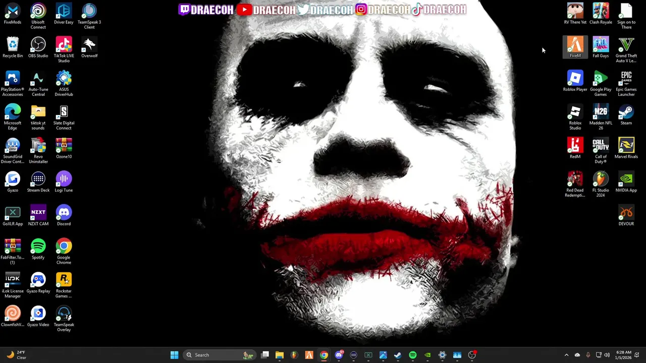
Task: Select the GoXLR App icon
Action: pos(13,216)
